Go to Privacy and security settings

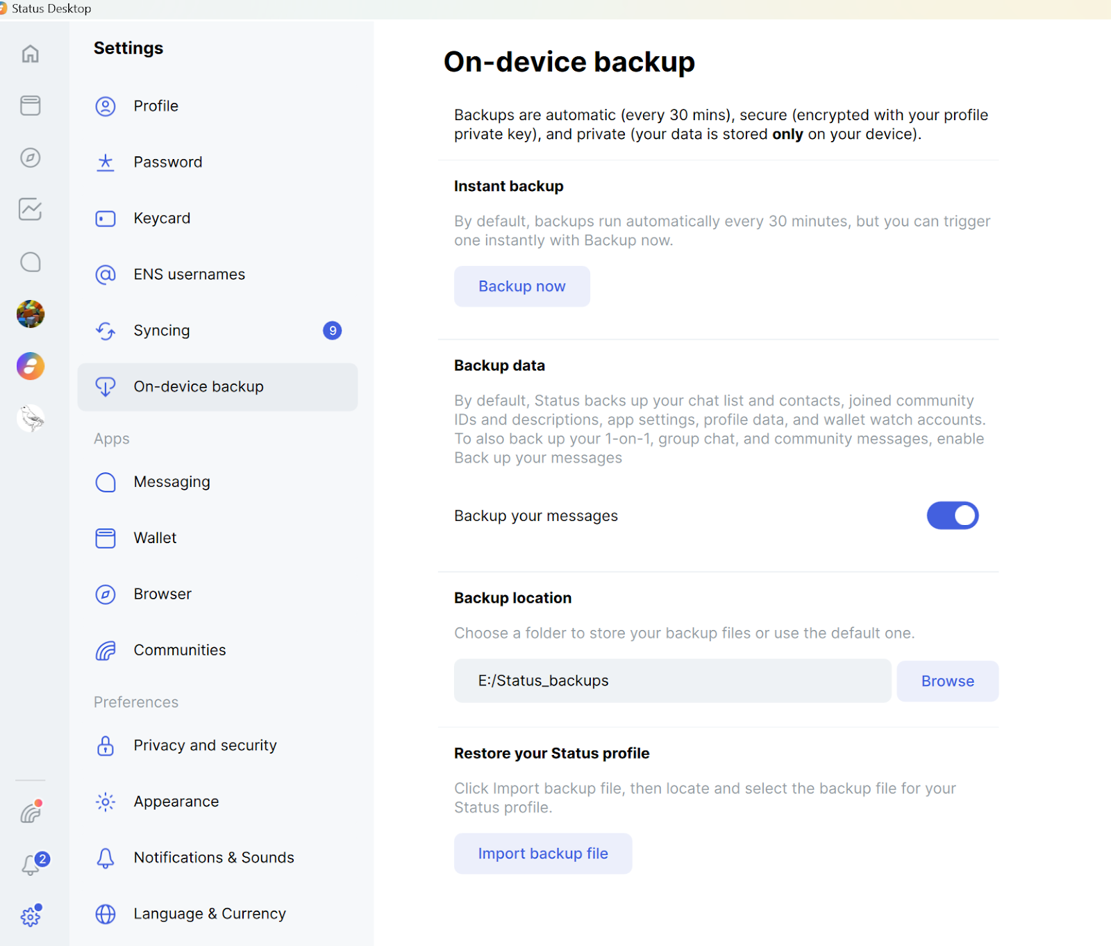tap(205, 745)
